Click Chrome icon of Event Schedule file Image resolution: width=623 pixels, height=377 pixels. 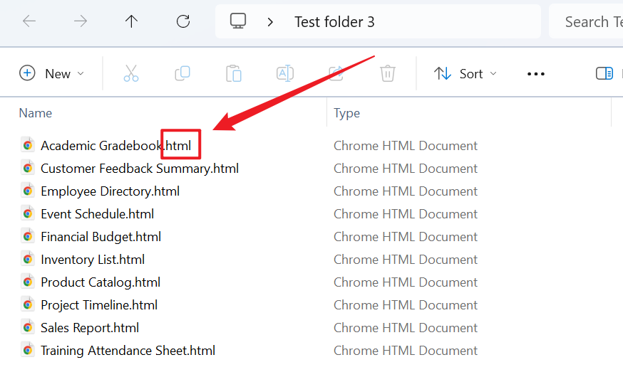(x=27, y=213)
